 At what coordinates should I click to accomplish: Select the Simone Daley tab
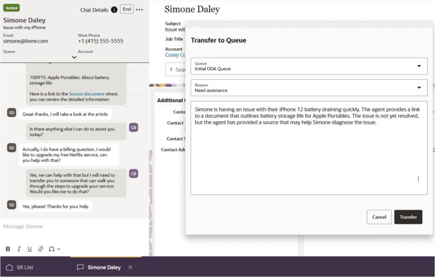(103, 267)
